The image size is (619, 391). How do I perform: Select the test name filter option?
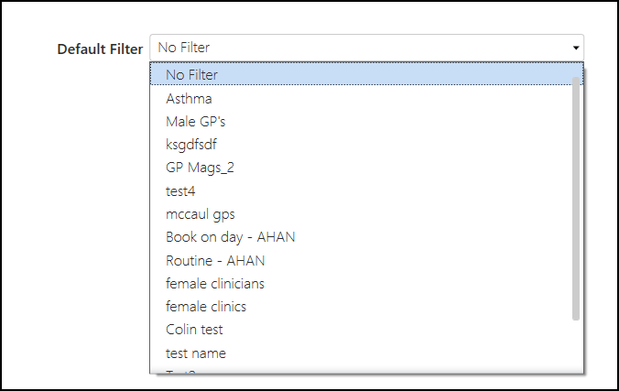195,353
